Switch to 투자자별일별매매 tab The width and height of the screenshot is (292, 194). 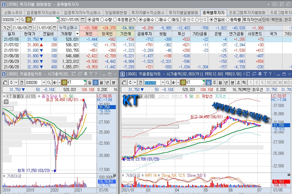(x=184, y=13)
